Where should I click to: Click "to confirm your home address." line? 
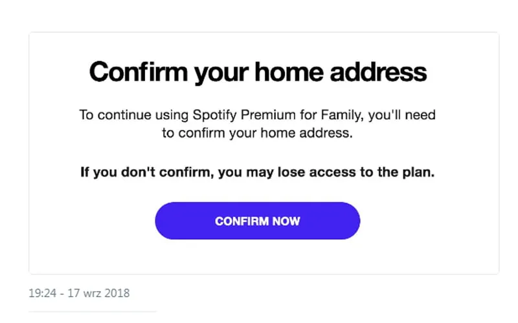[x=258, y=134]
